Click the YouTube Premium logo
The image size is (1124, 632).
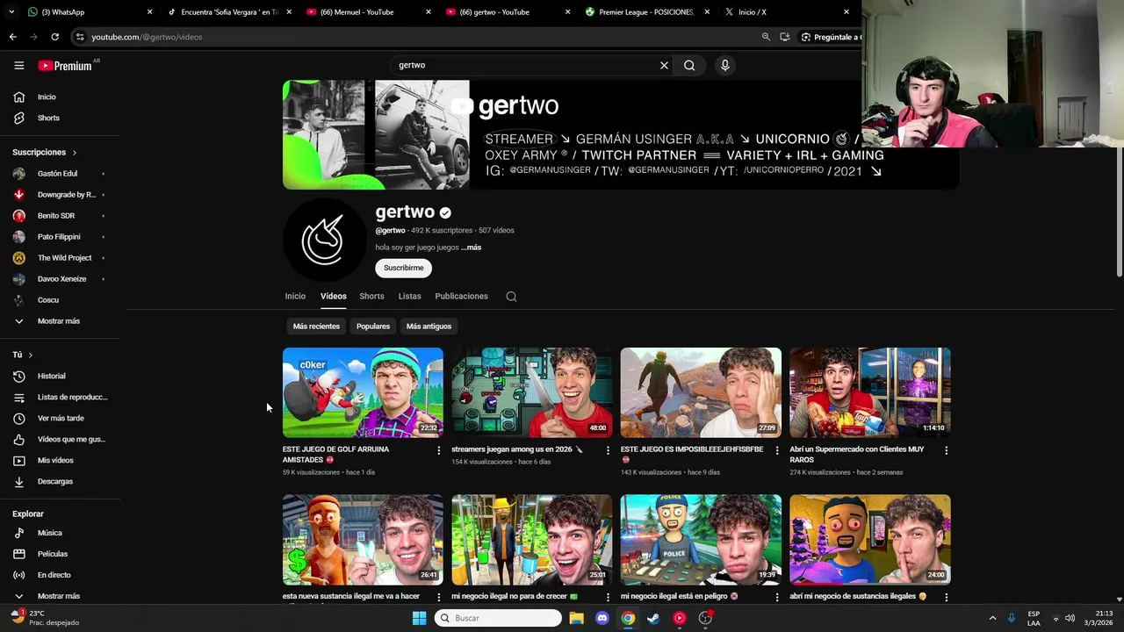click(x=65, y=65)
